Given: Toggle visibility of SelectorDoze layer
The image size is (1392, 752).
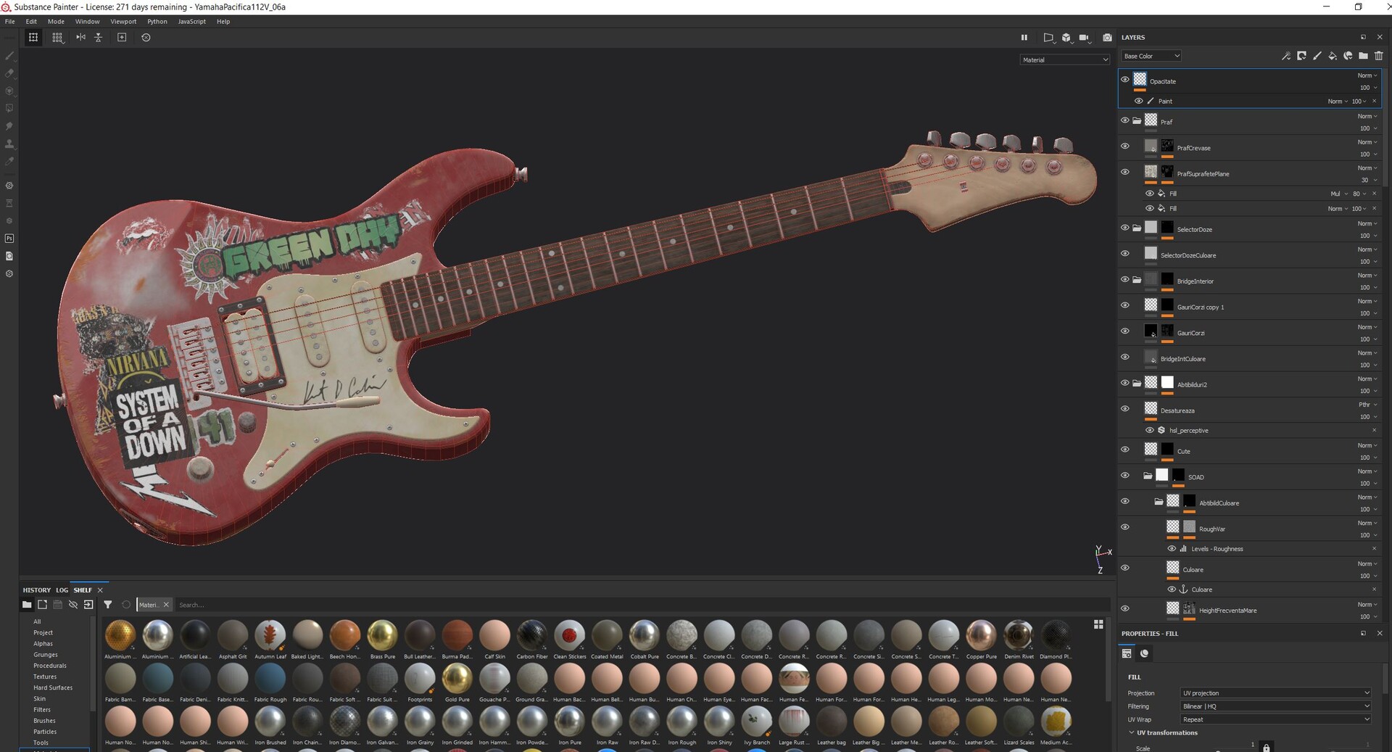Looking at the screenshot, I should coord(1124,228).
